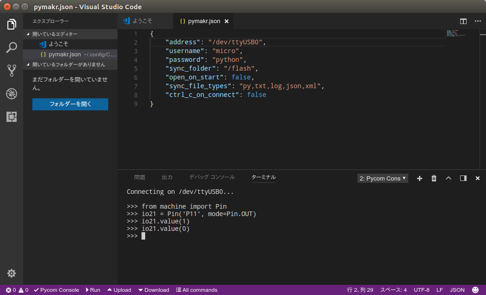Click the "py,txt,log,json,xml" value
This screenshot has width=486, height=295.
[280, 86]
